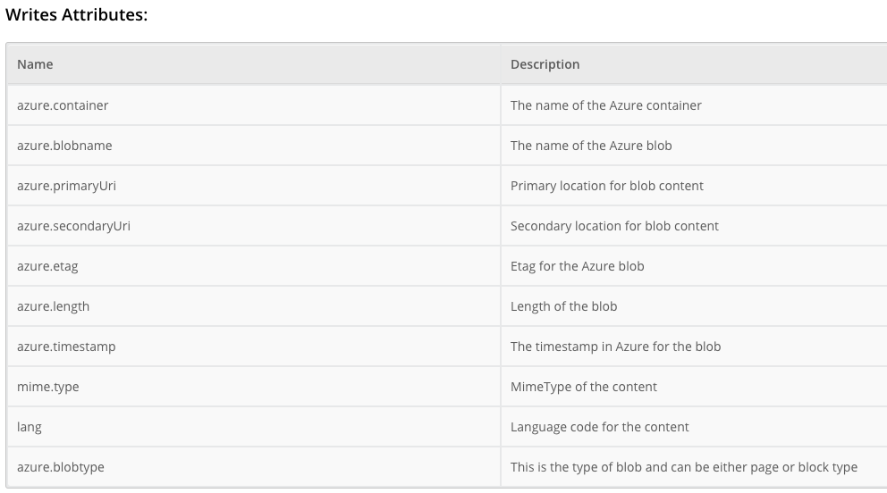The height and width of the screenshot is (493, 887).
Task: Click the azure.secondaryUri name cell
Action: 73,226
